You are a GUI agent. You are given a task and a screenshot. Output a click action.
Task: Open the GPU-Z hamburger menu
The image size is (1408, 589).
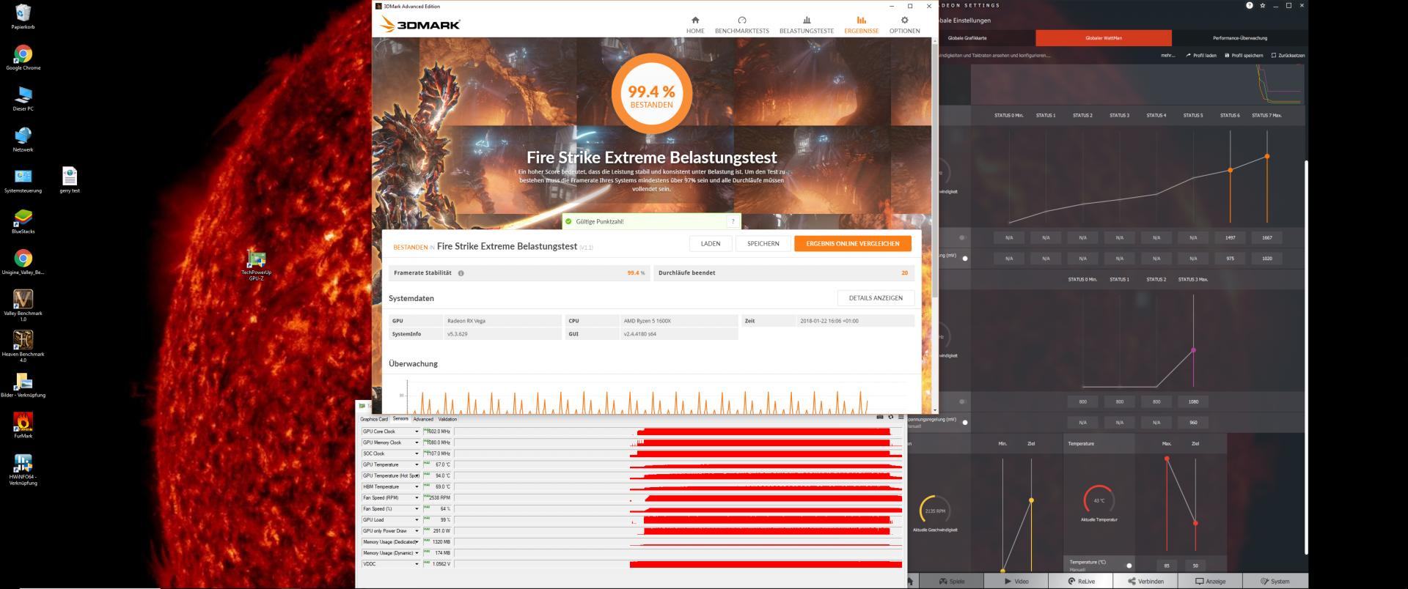tap(901, 417)
